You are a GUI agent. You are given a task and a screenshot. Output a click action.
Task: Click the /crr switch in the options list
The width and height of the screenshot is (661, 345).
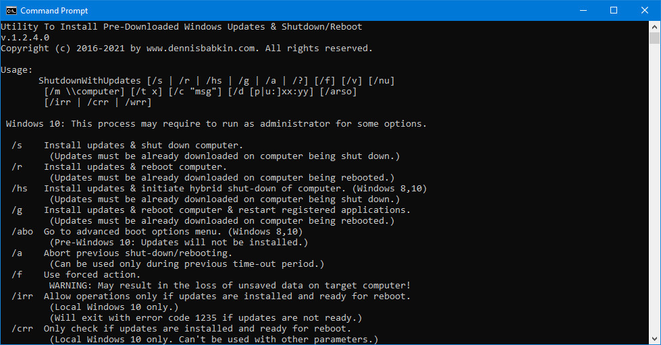tap(22, 329)
